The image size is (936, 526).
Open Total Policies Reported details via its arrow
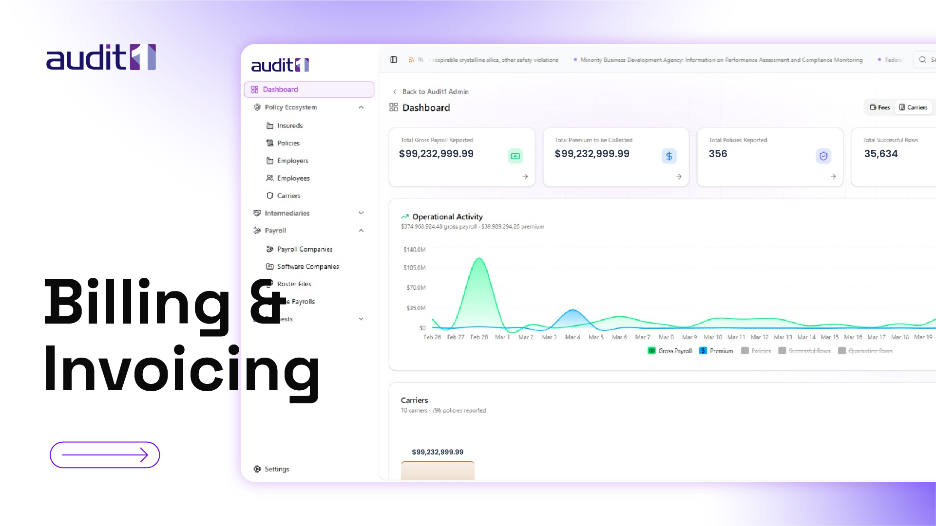(x=833, y=177)
